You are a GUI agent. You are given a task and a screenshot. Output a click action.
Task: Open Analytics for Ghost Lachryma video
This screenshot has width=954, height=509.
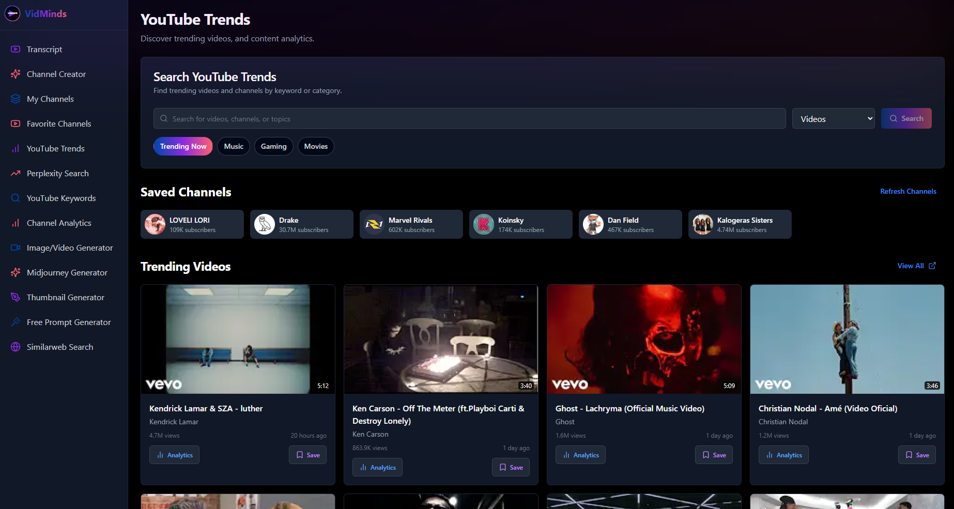[x=580, y=455]
